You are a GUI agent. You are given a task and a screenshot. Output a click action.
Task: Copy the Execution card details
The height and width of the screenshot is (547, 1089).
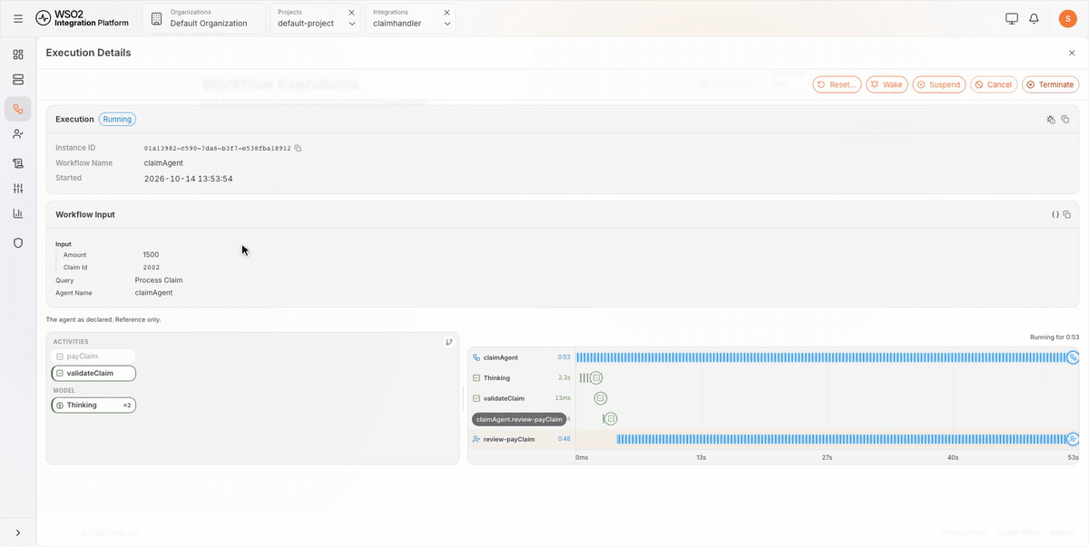(1065, 119)
